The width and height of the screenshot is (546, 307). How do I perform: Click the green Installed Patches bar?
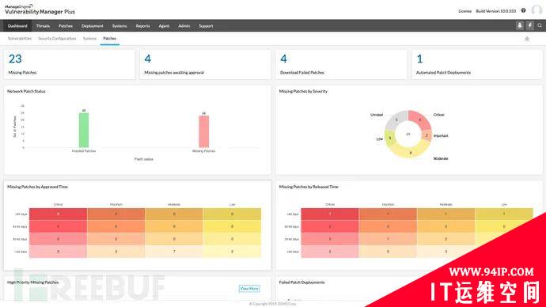coord(84,131)
